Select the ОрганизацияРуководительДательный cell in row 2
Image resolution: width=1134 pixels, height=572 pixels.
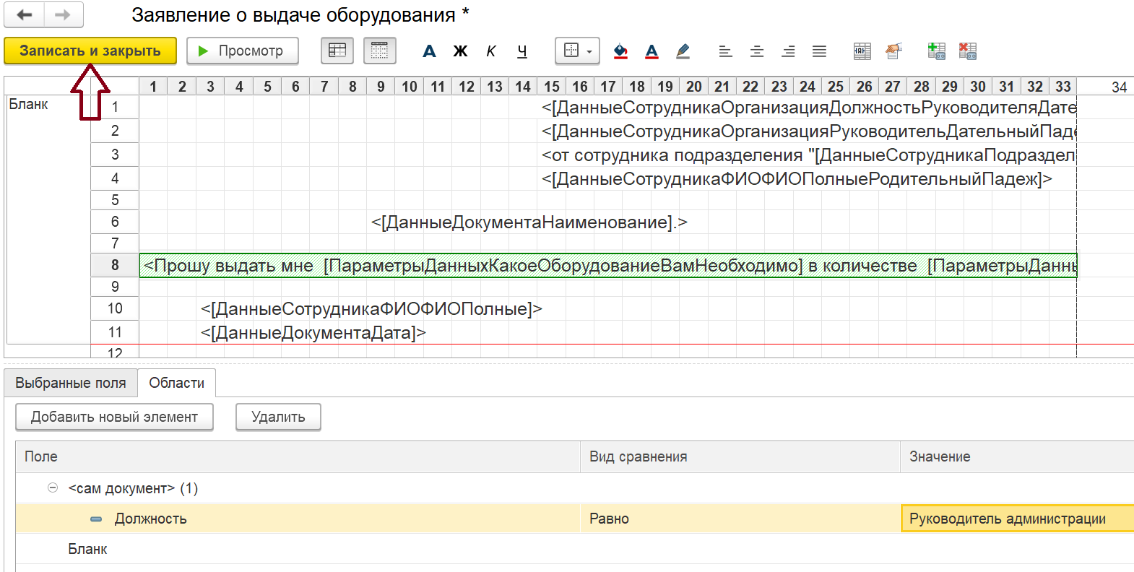(808, 131)
